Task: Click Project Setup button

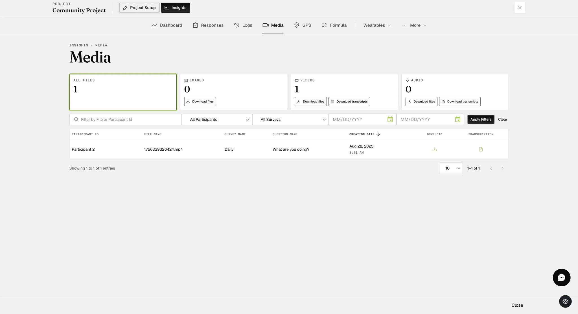Action: tap(139, 8)
